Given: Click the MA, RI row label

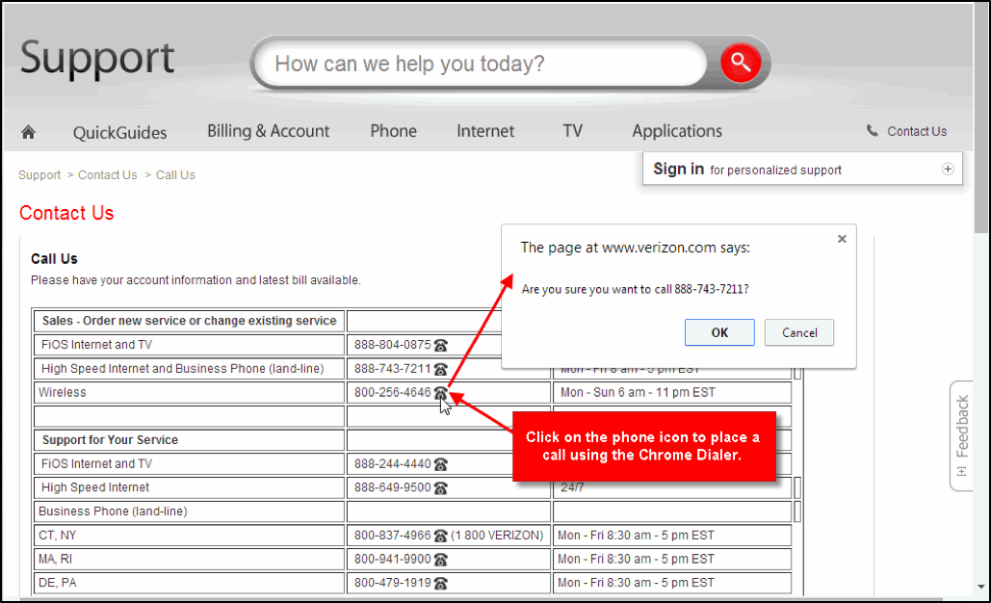Looking at the screenshot, I should coord(56,560).
